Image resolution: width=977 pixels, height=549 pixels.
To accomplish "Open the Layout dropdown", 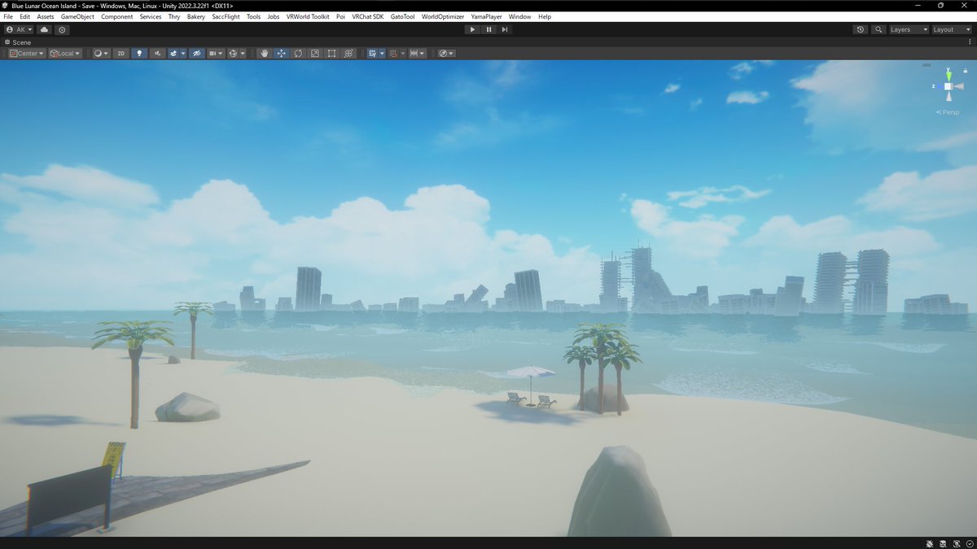I will (952, 29).
